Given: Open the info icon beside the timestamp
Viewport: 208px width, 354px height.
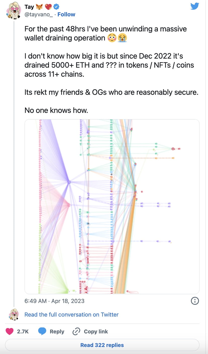Looking at the screenshot, I should point(195,301).
